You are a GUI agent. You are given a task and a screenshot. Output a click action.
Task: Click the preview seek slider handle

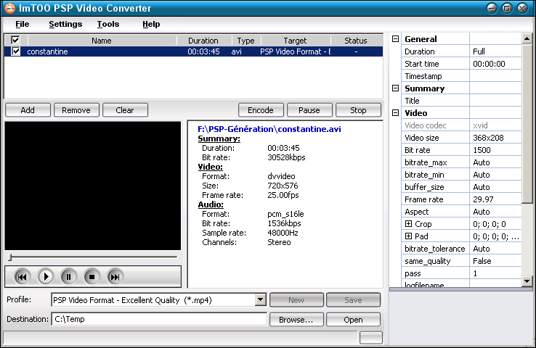(x=11, y=257)
